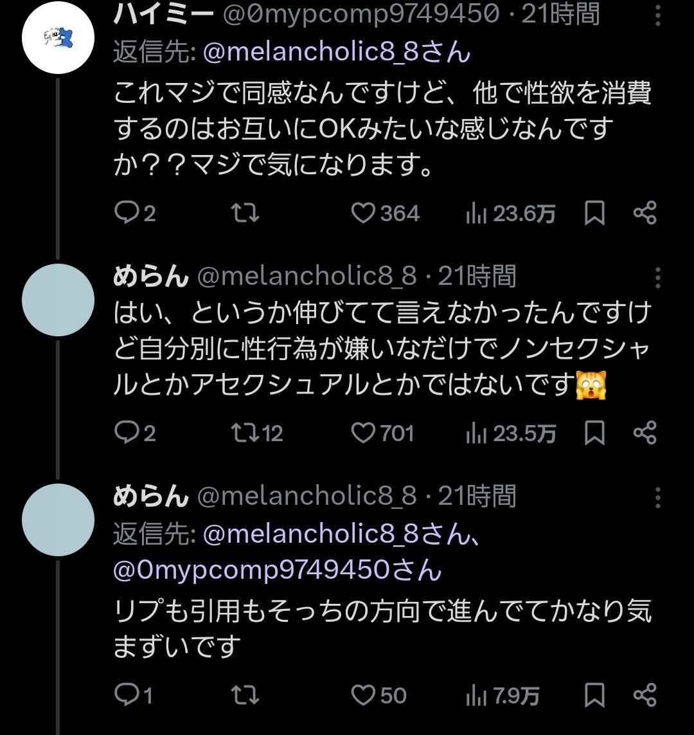Retweet the post with 12 retweets
The height and width of the screenshot is (735, 694).
coord(245,433)
